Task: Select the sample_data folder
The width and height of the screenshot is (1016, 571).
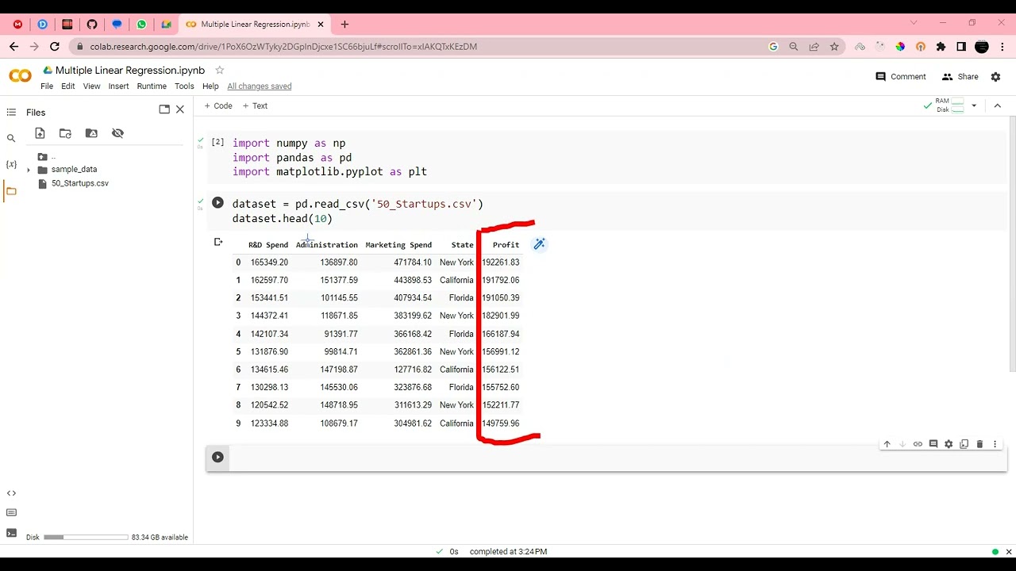Action: (74, 170)
